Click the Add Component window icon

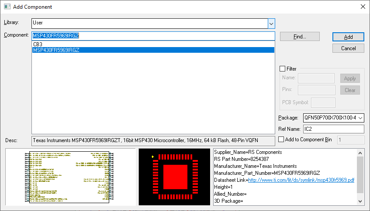coord(7,7)
